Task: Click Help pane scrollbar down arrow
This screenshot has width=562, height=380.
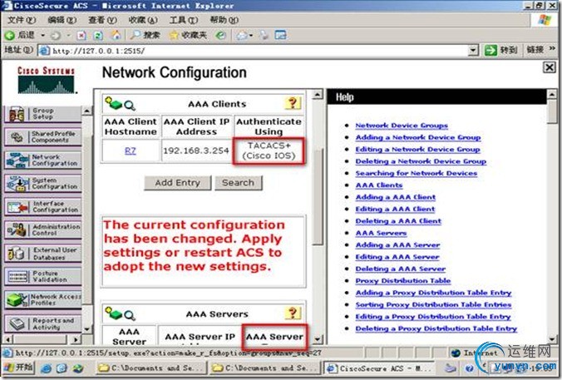Action: click(552, 338)
